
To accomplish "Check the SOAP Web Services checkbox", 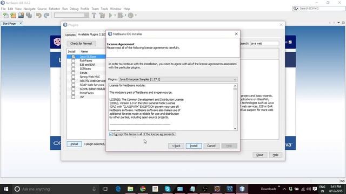I will coord(74,85).
